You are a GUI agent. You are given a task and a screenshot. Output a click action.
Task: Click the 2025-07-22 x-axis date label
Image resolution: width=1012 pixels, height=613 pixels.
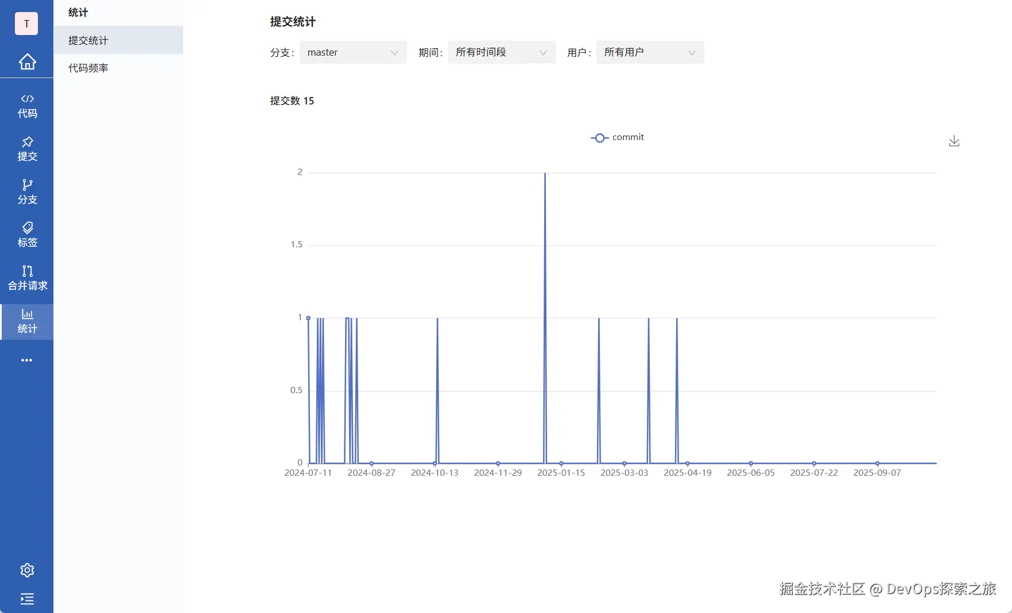[814, 473]
